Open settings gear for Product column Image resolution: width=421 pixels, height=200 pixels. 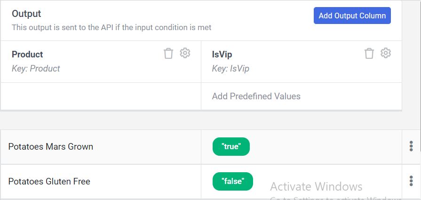[x=185, y=53]
